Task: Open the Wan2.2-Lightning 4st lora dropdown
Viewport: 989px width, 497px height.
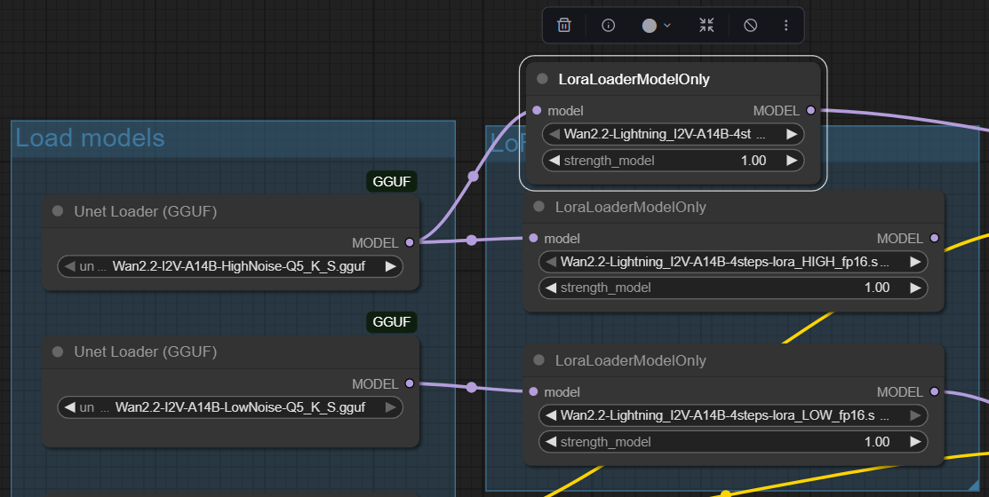Action: (673, 134)
